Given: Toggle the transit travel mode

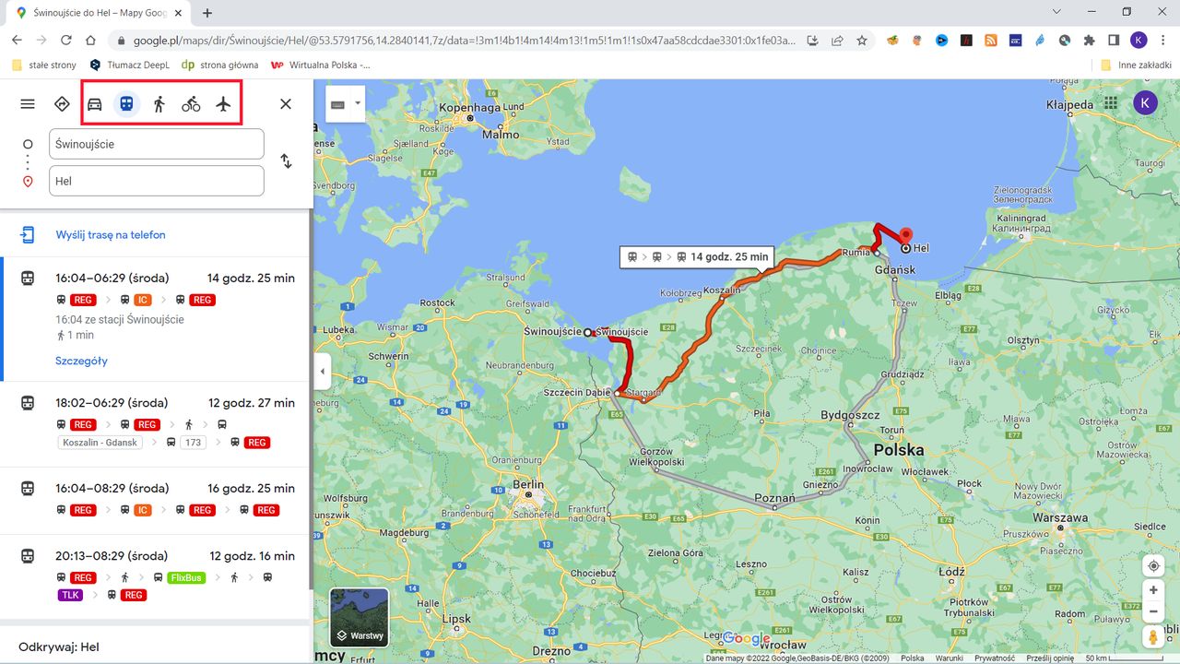Looking at the screenshot, I should pos(126,103).
